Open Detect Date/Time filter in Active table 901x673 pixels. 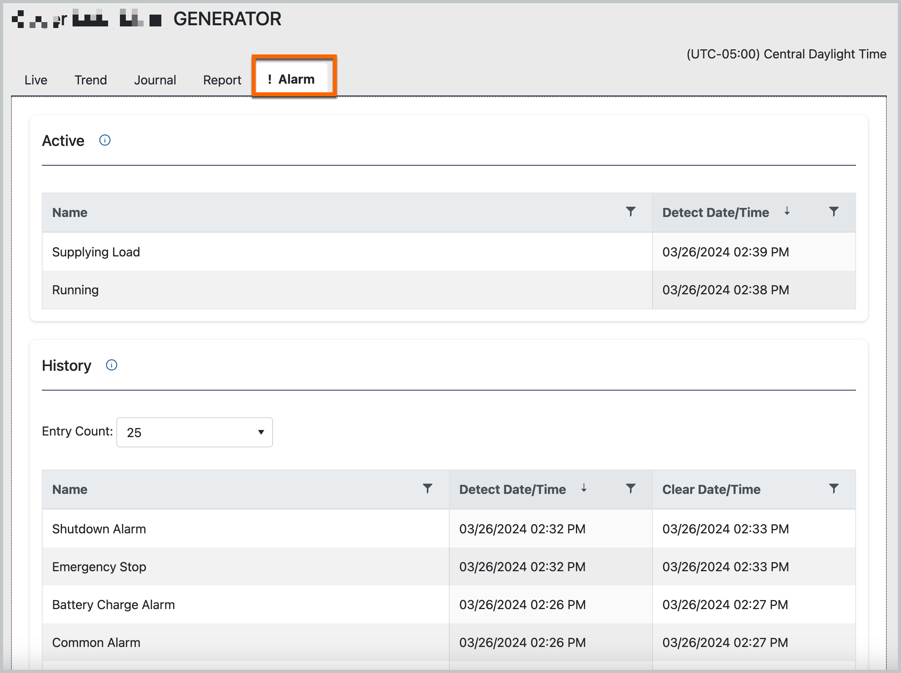(834, 212)
